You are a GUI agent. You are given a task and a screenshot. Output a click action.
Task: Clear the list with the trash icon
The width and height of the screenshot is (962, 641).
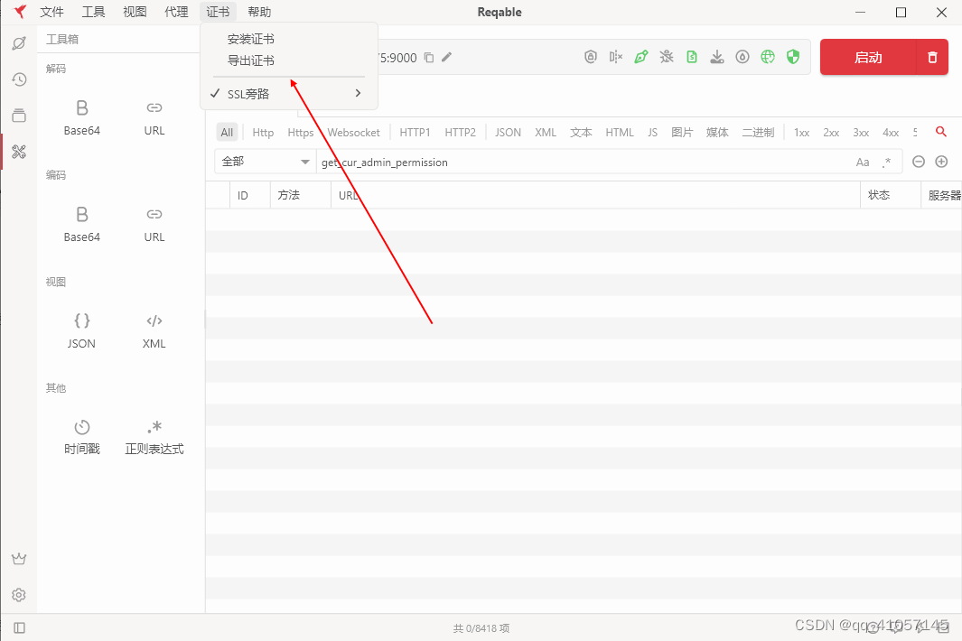coord(932,57)
